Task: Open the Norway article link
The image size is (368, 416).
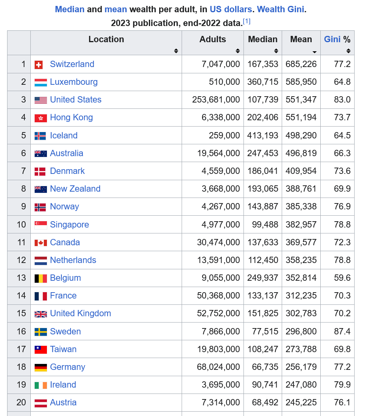Action: tap(65, 206)
